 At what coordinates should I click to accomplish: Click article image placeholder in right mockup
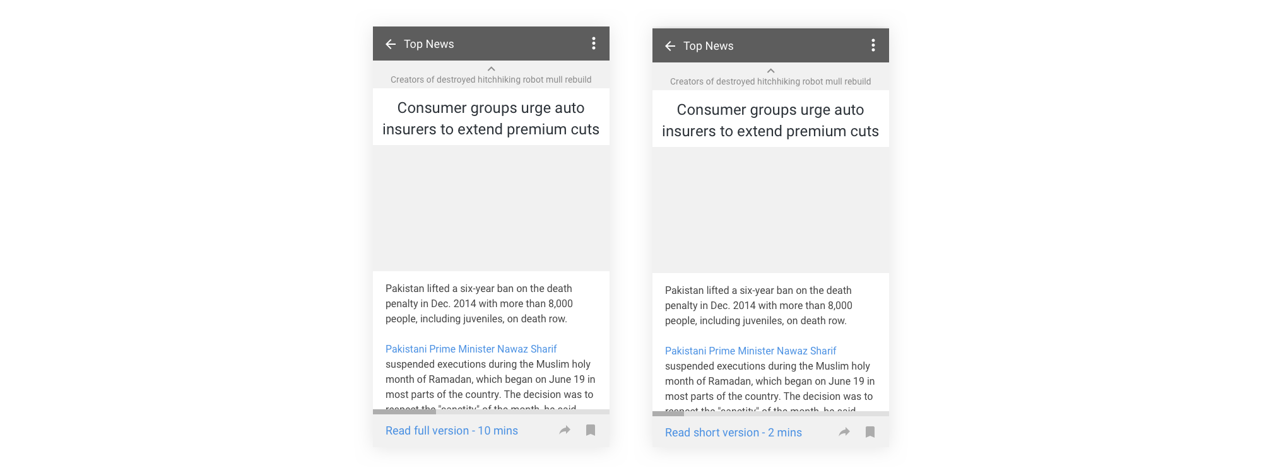coord(770,210)
